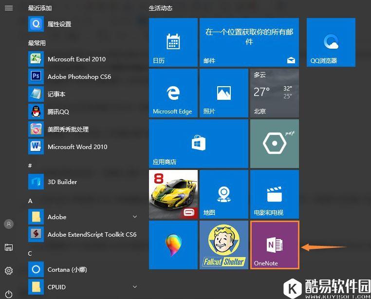Expand the CPUID folder chevron
Screen dimensions: 371x299
pyautogui.click(x=135, y=287)
